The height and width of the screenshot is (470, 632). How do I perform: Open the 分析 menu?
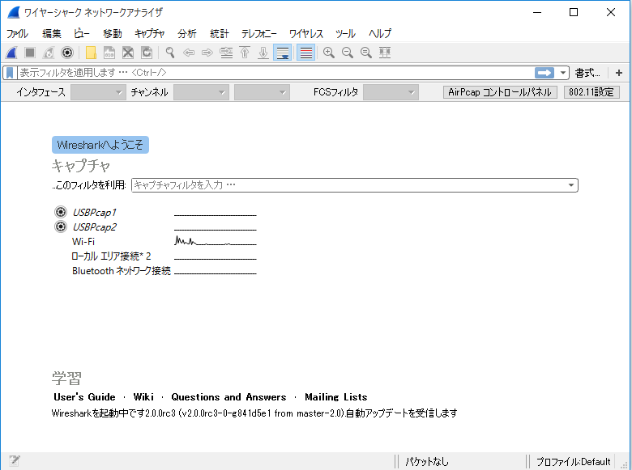(x=187, y=33)
